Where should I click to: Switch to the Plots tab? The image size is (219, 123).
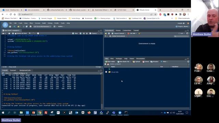[x=112, y=59]
